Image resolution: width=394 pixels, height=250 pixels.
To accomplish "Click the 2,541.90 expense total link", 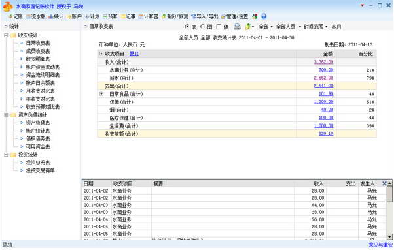I will pos(323,86).
